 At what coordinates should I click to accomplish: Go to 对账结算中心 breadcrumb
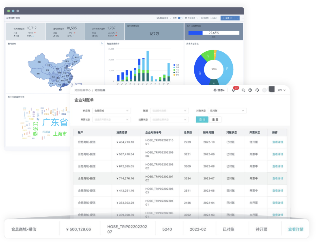click(82, 90)
